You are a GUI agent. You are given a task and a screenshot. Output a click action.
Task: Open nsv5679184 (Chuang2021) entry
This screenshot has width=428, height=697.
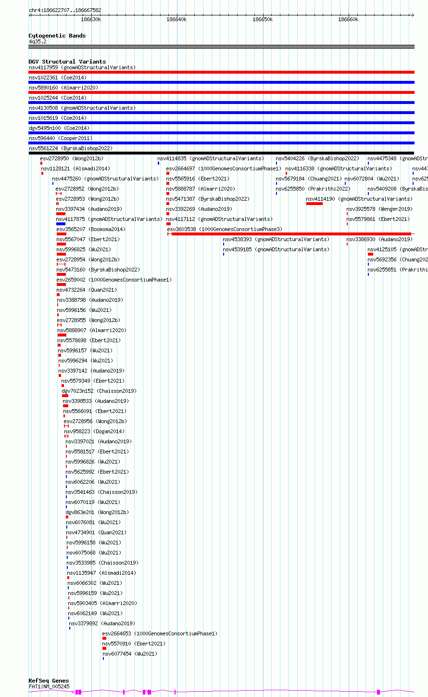(x=309, y=179)
